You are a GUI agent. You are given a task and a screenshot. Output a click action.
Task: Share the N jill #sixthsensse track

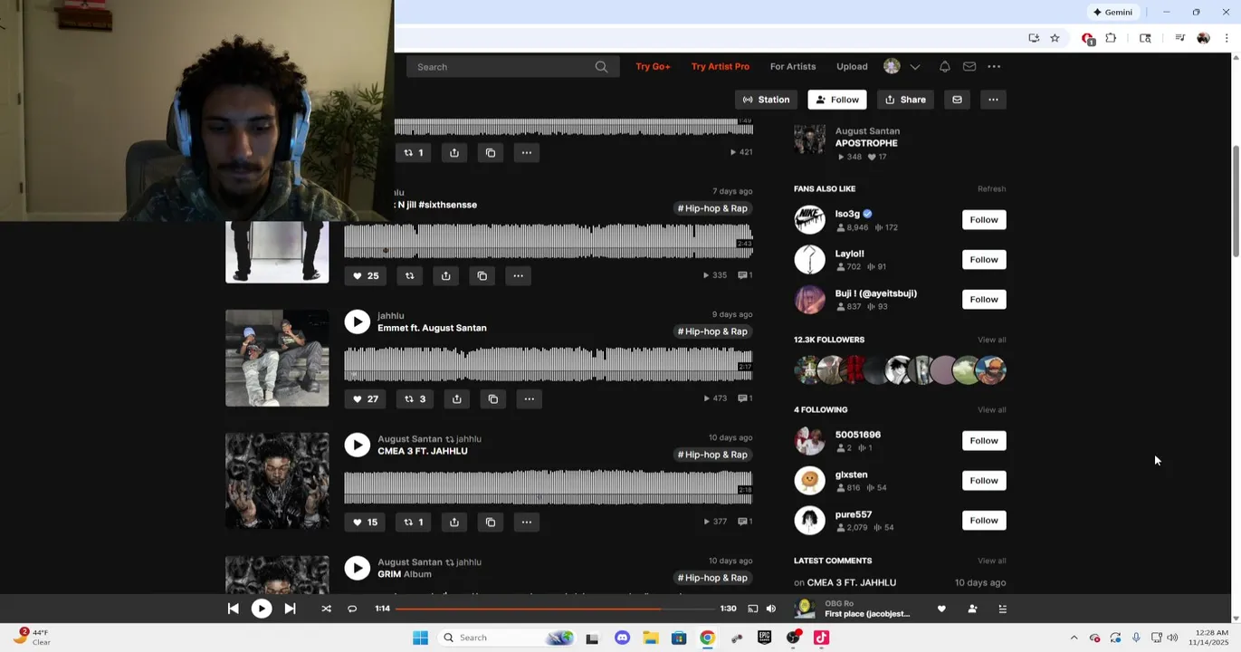tap(445, 275)
